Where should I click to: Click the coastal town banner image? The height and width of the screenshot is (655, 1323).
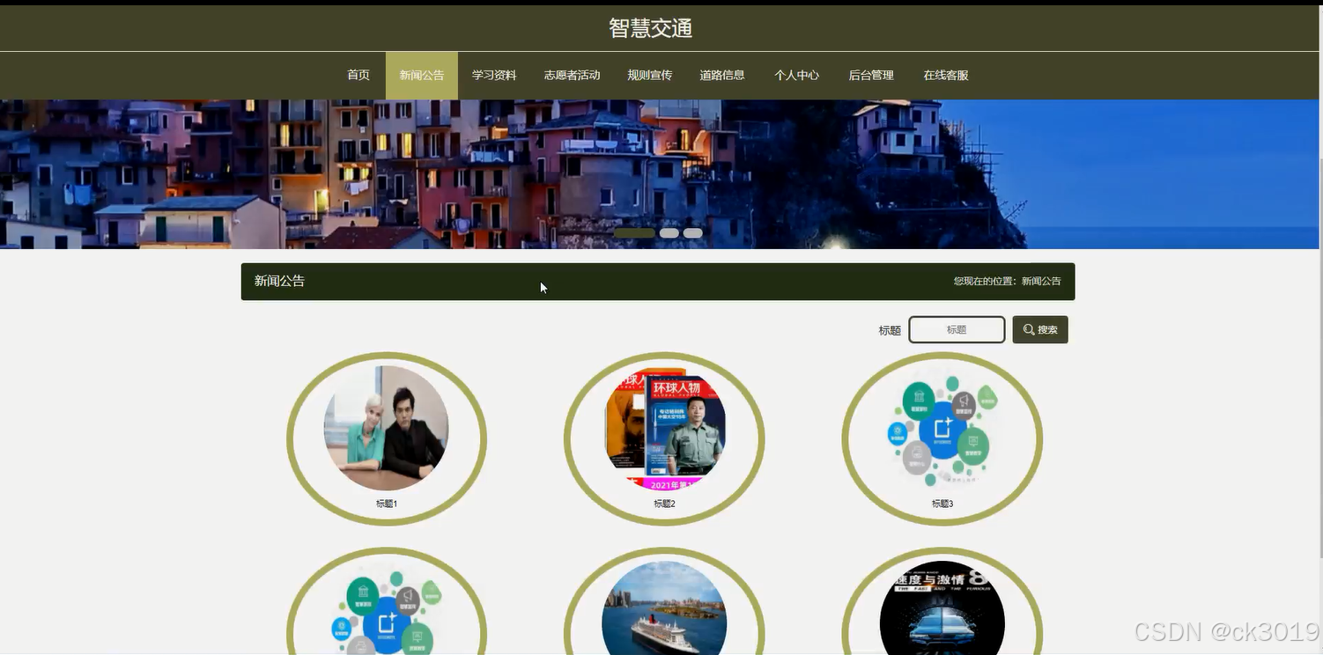(x=661, y=174)
